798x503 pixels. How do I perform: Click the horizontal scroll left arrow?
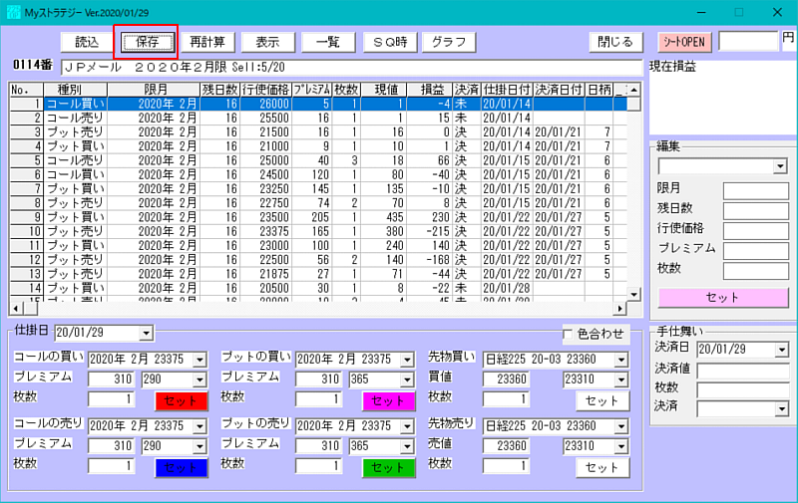[16, 309]
